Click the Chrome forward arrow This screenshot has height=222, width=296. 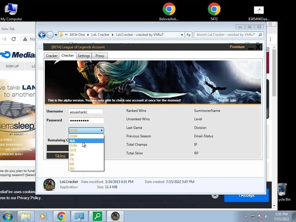click(4, 39)
